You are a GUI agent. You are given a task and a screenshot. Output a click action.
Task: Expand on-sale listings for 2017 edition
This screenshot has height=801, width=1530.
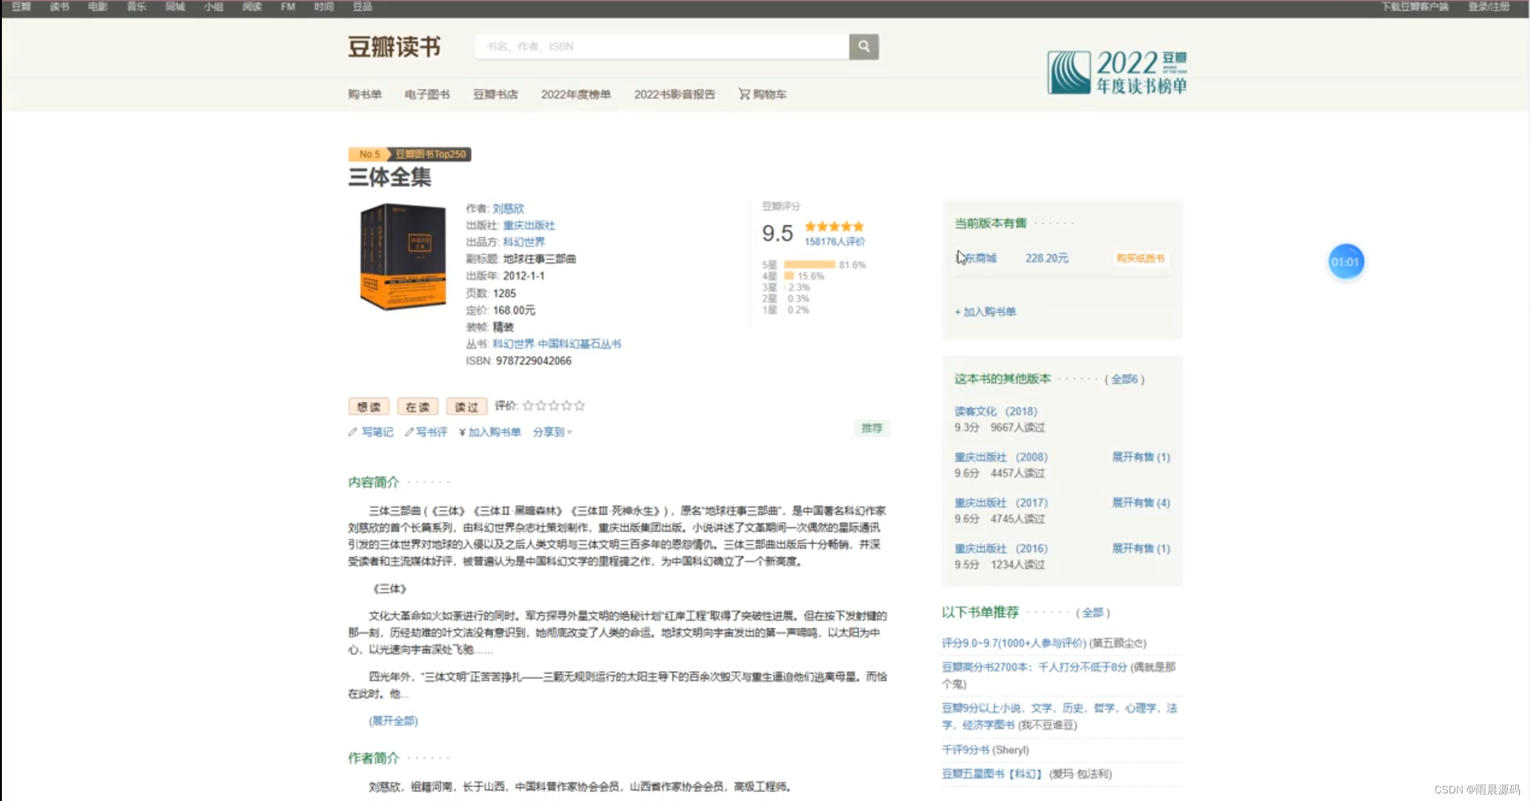(1141, 503)
